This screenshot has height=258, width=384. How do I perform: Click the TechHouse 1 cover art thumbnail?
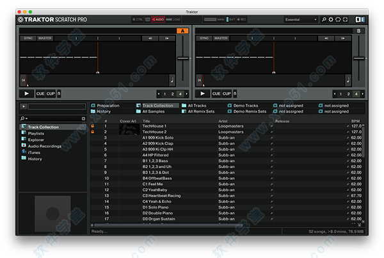point(129,126)
